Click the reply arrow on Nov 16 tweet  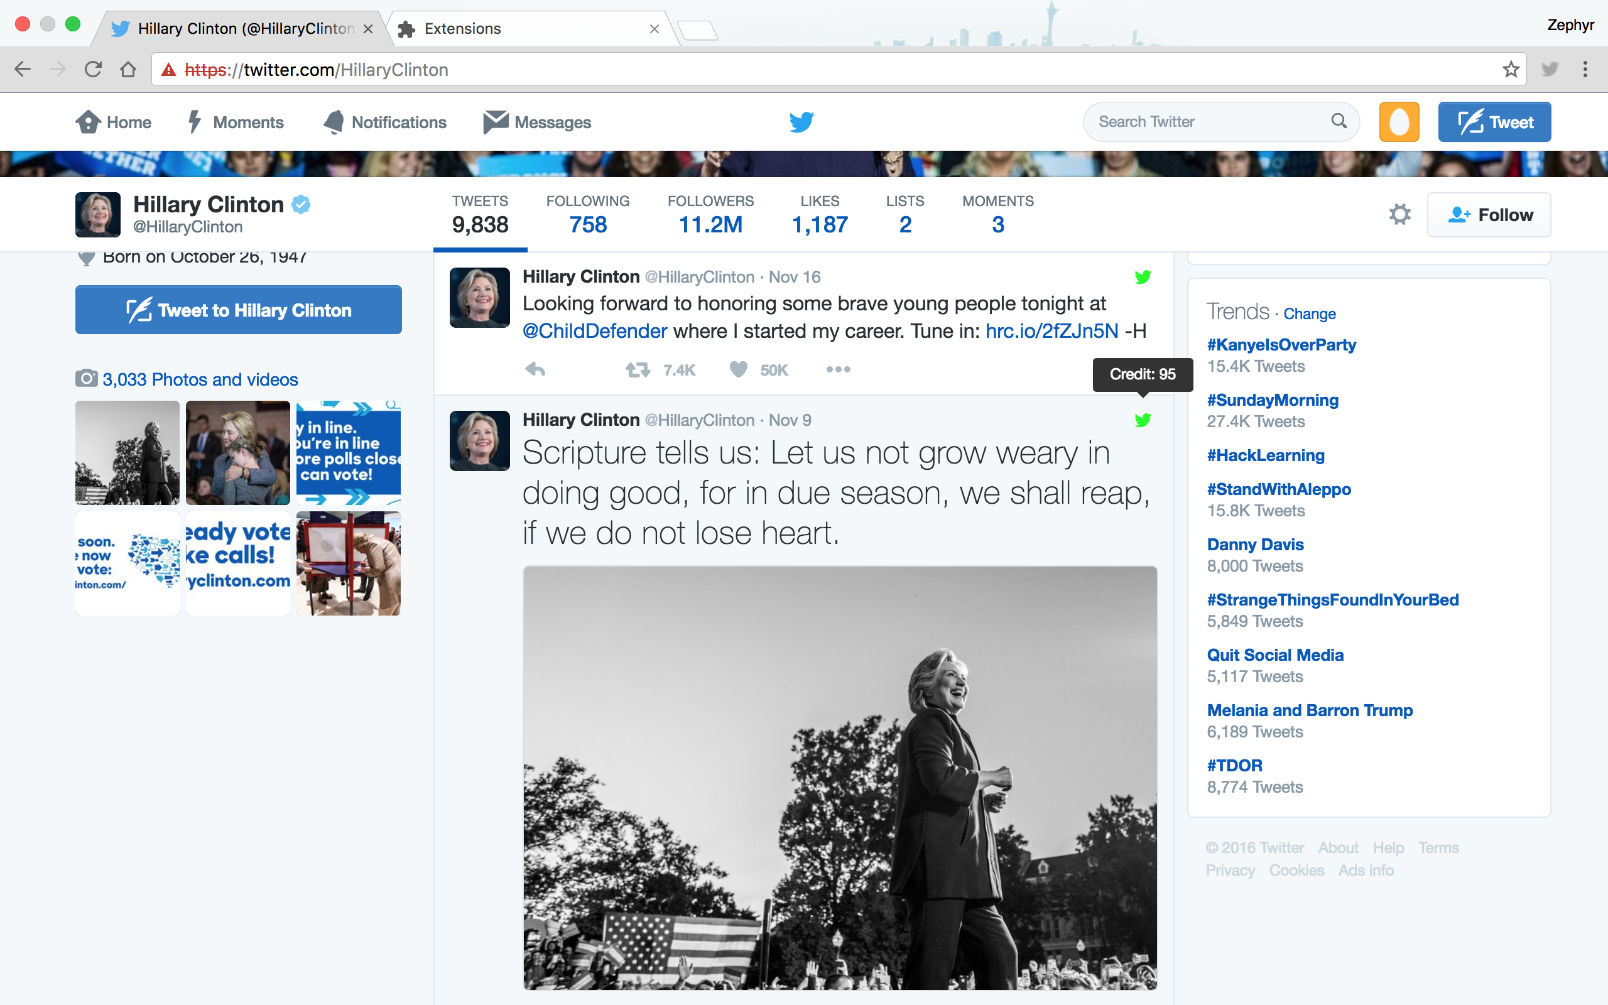[x=535, y=369]
